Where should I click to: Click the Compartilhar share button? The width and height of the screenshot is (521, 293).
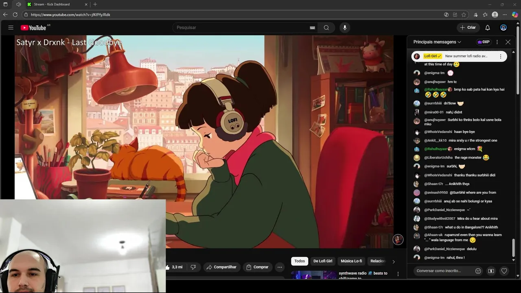pyautogui.click(x=221, y=267)
